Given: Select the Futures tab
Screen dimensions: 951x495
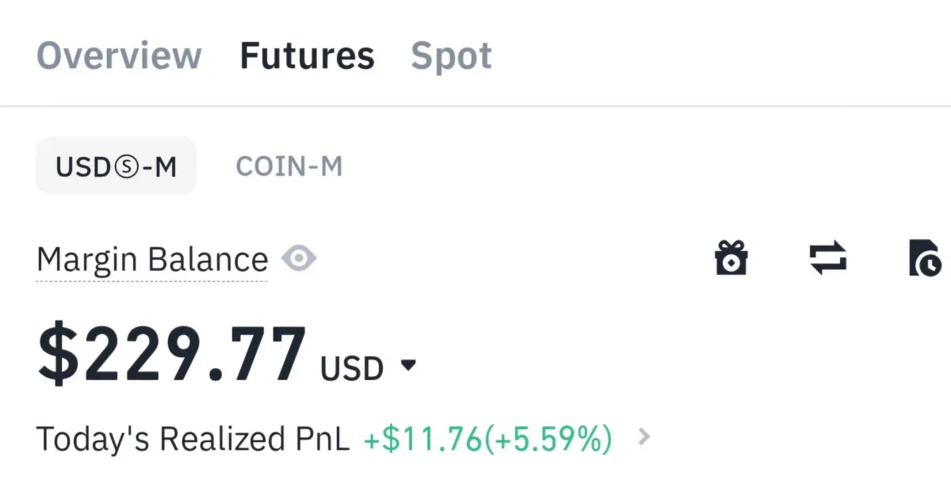Looking at the screenshot, I should (x=307, y=55).
